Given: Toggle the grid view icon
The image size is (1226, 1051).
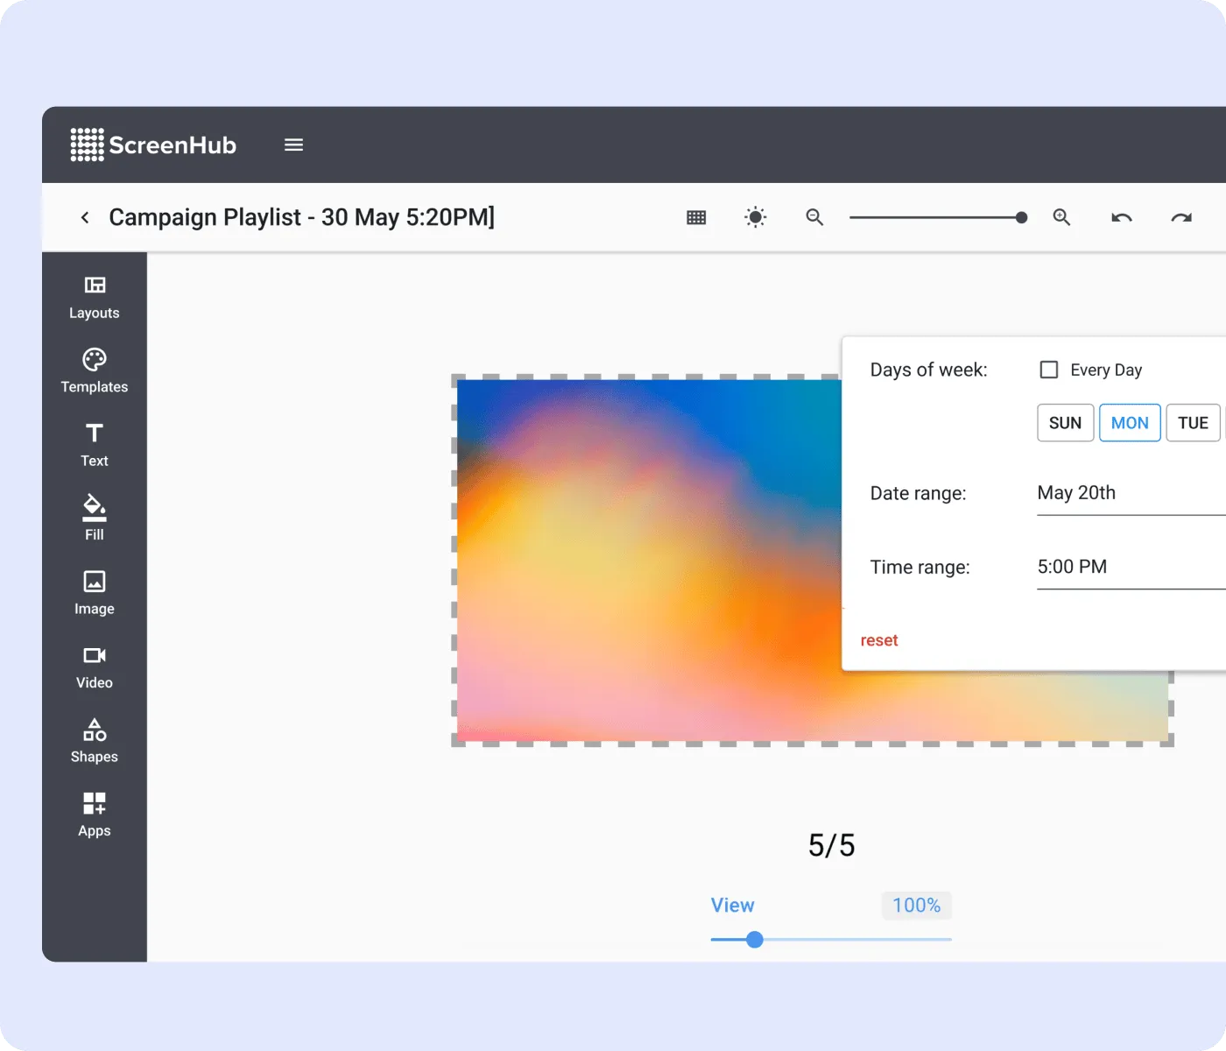Looking at the screenshot, I should click(x=696, y=217).
